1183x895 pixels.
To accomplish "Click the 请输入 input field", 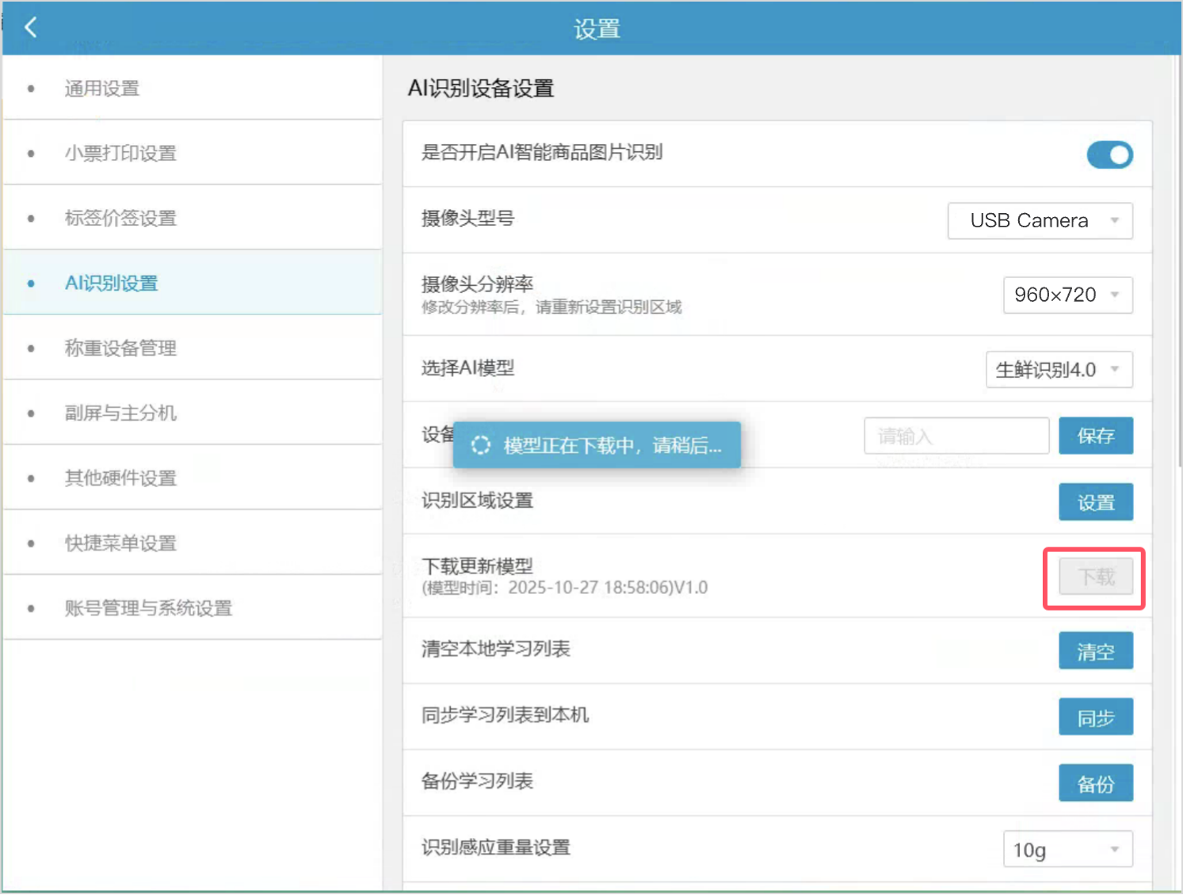I will [956, 436].
